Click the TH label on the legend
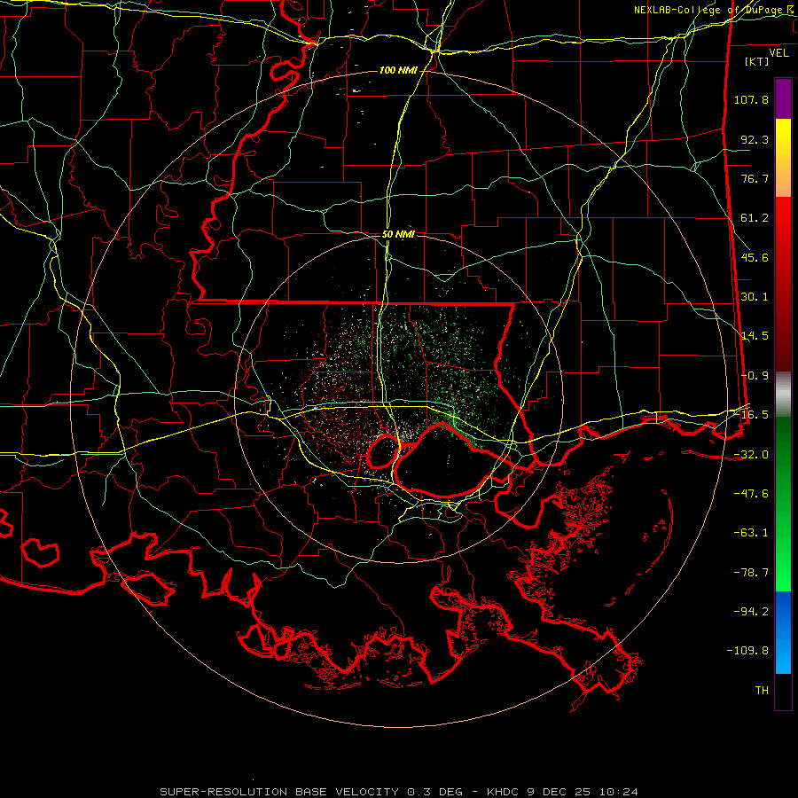 coord(762,691)
